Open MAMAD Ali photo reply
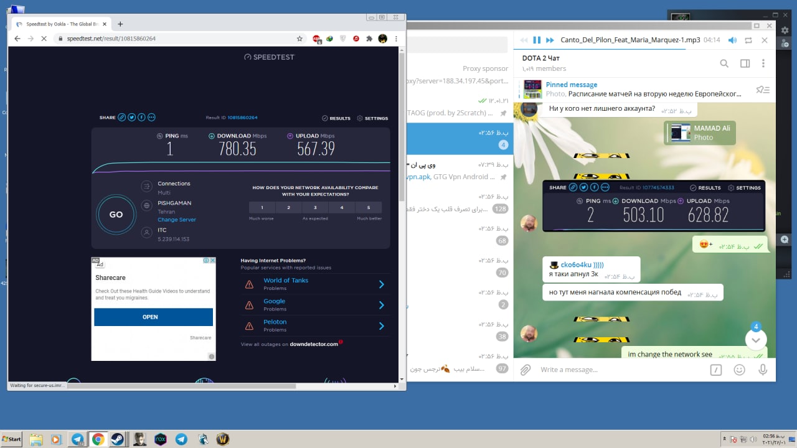Image resolution: width=797 pixels, height=448 pixels. (700, 133)
